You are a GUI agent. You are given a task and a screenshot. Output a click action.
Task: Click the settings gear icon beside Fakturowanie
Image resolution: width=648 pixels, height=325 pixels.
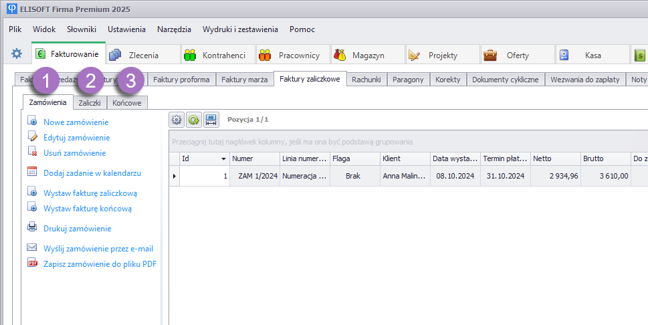coord(17,54)
